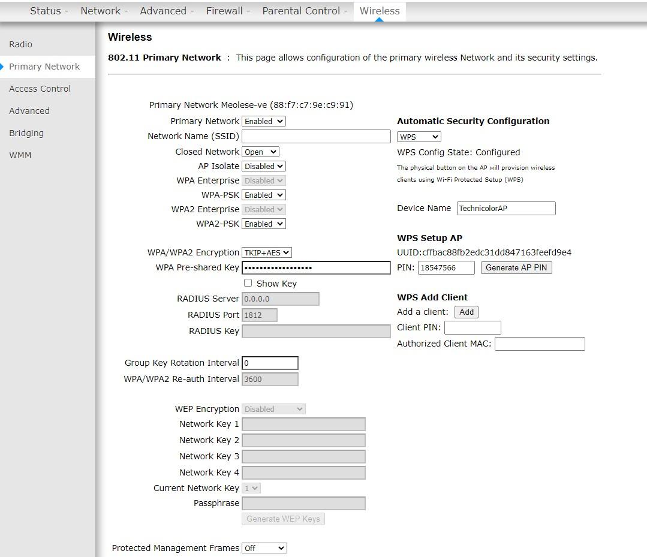
Task: Open Advanced wireless sidebar page
Action: pyautogui.click(x=29, y=111)
